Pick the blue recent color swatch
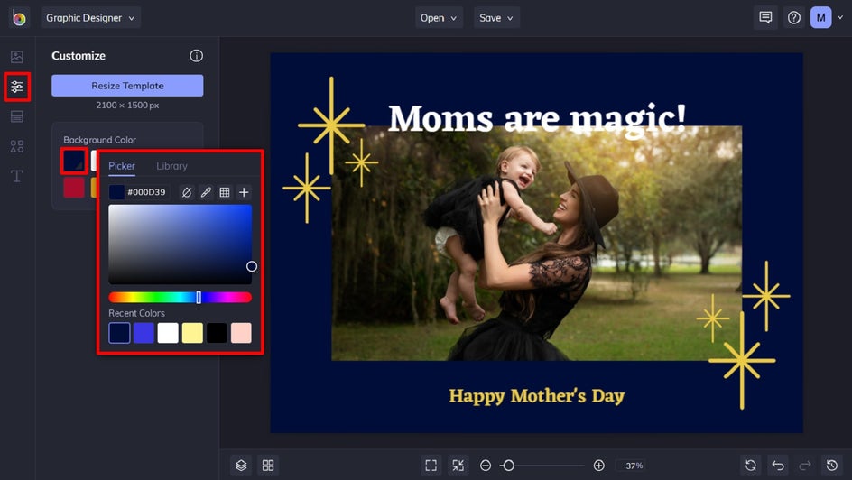The height and width of the screenshot is (480, 852). pos(144,333)
